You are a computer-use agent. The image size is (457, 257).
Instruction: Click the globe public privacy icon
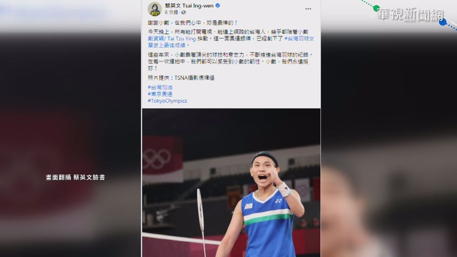[x=183, y=12]
